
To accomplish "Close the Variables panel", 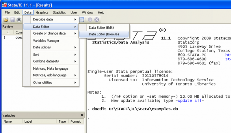I will pyautogui.click(x=82, y=115).
